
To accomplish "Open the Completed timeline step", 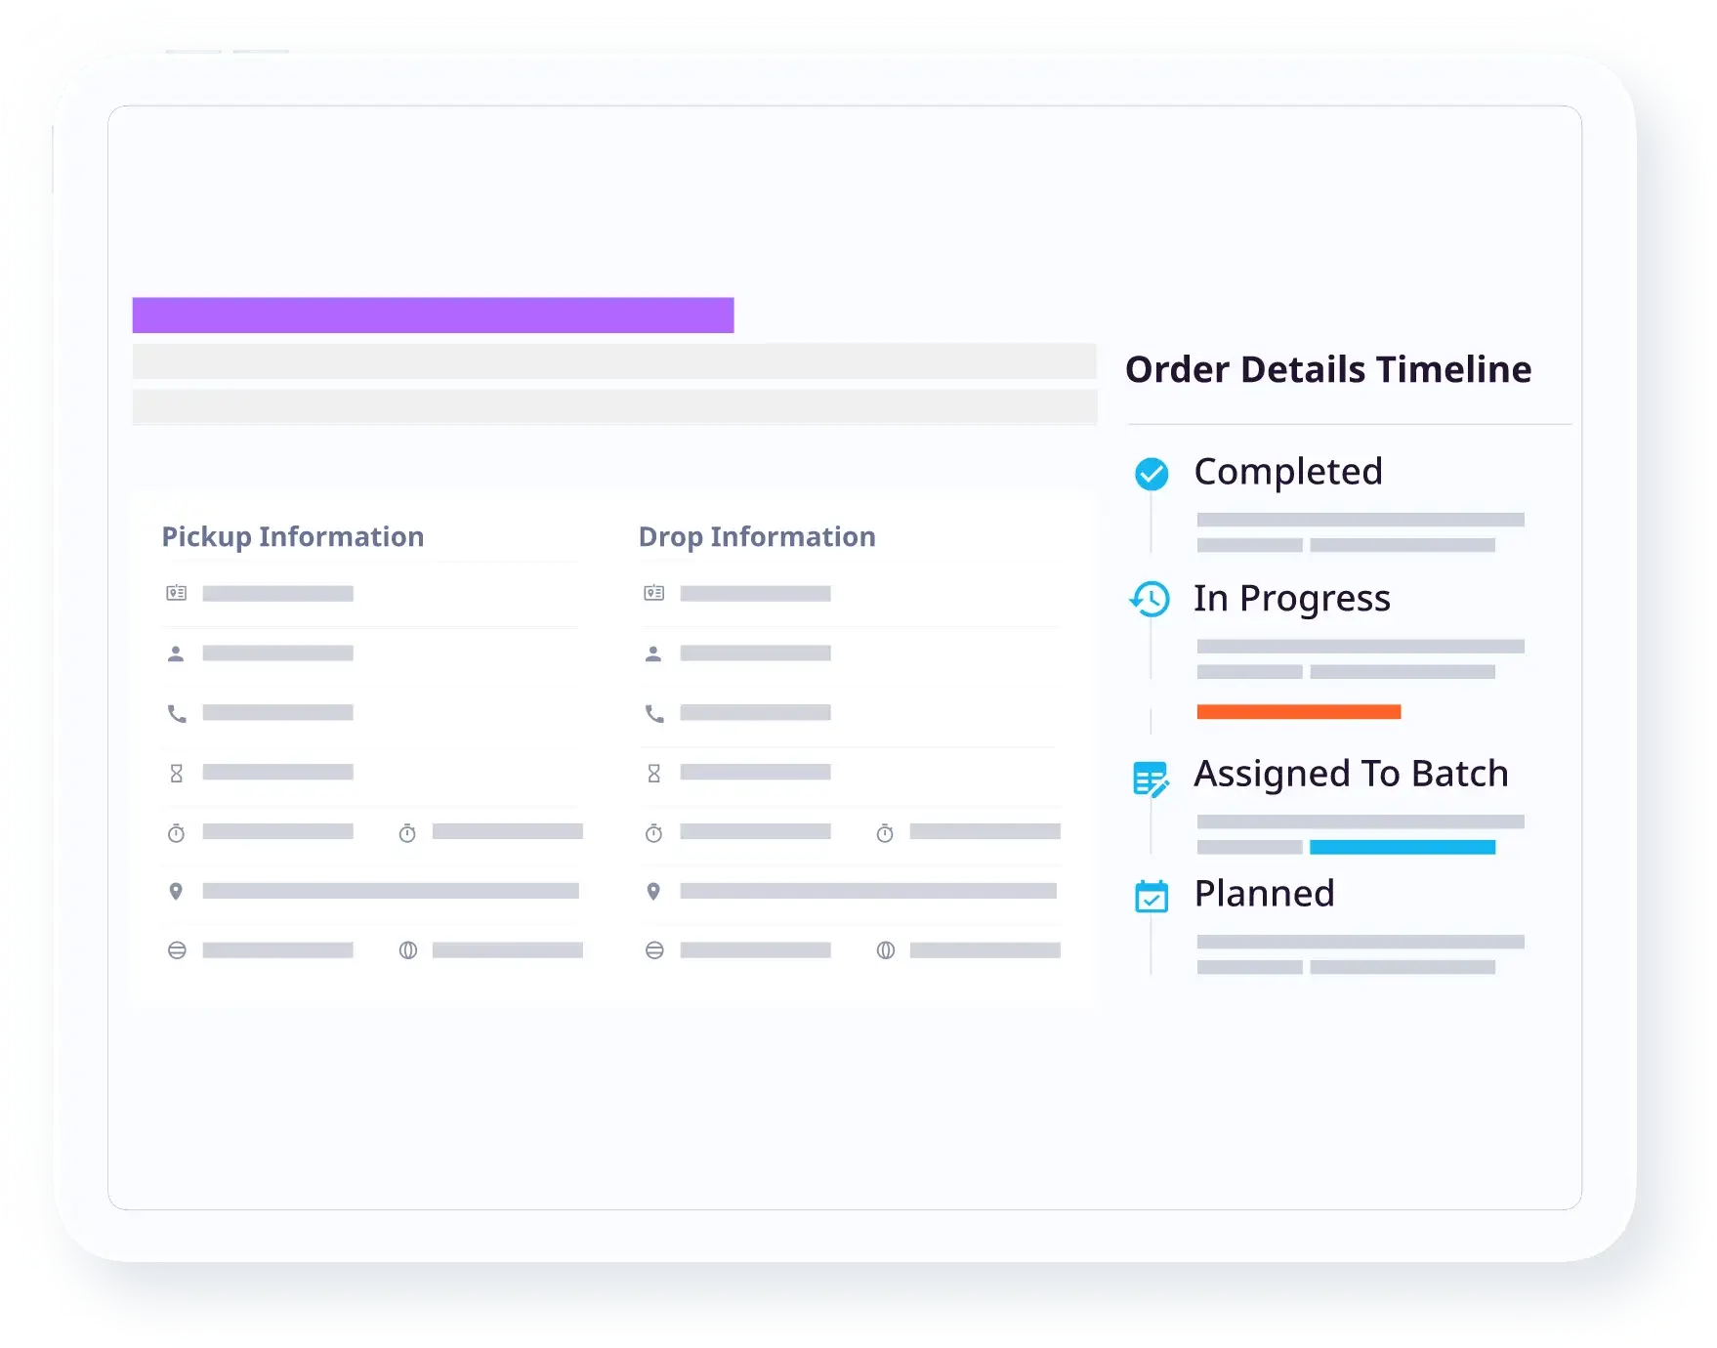I will [1288, 472].
